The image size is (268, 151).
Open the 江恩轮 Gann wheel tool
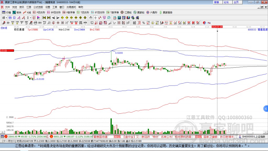[126, 13]
